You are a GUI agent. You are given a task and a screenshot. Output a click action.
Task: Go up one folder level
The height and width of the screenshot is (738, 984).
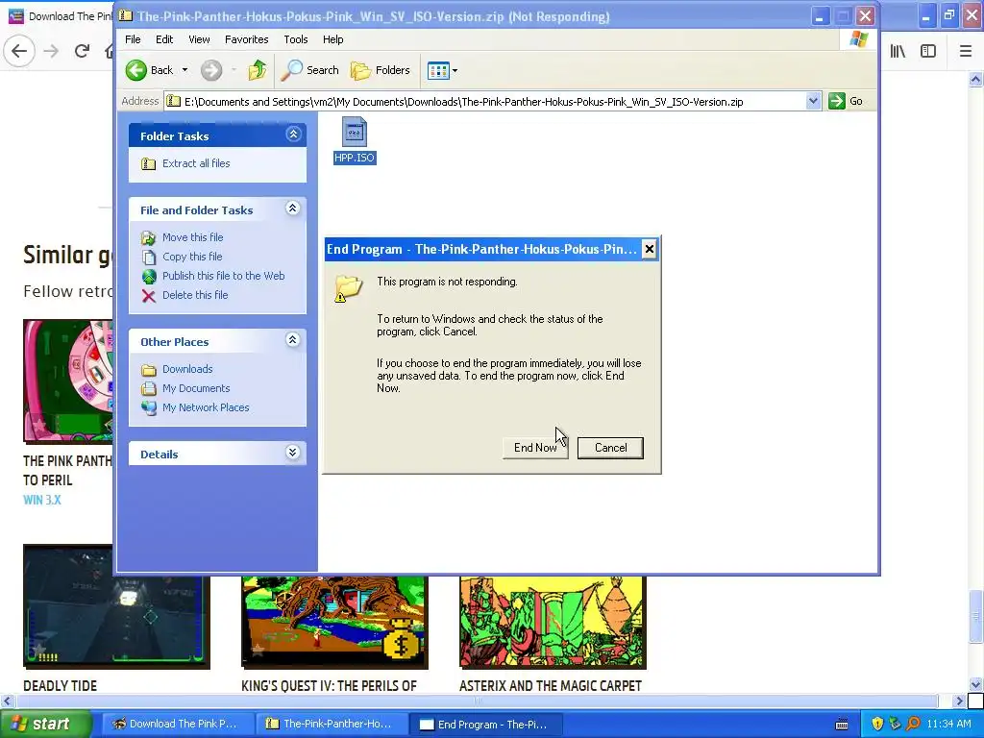point(257,70)
